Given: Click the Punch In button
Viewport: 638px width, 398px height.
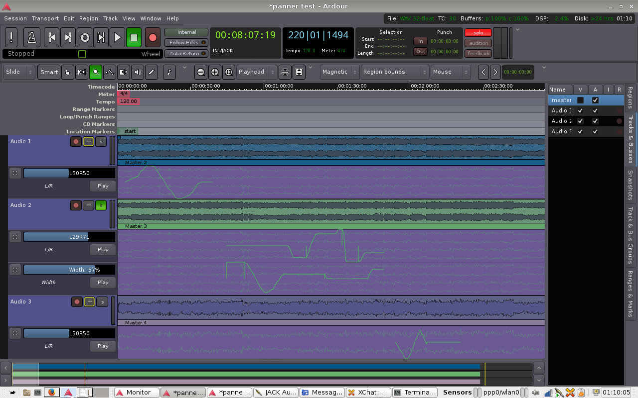Looking at the screenshot, I should pos(420,41).
